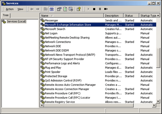Click the Stop Service button

coord(94,9)
